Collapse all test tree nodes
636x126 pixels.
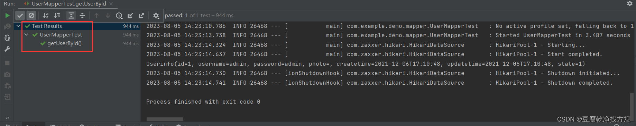(82, 15)
